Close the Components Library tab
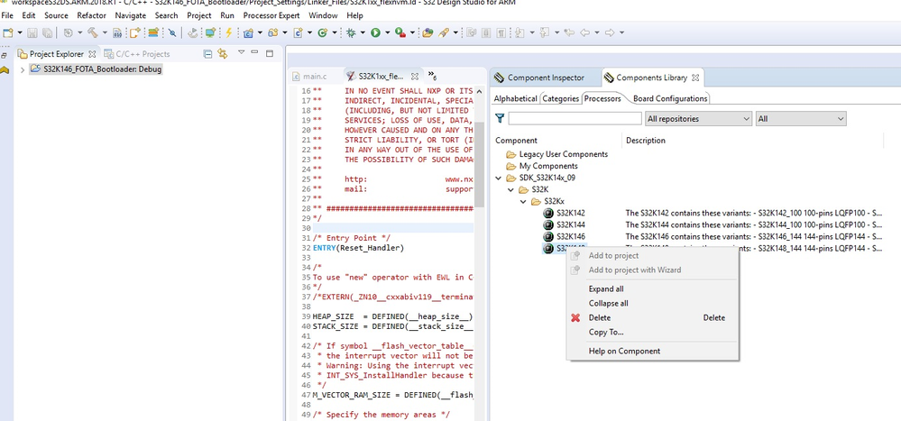The image size is (901, 421). point(695,78)
